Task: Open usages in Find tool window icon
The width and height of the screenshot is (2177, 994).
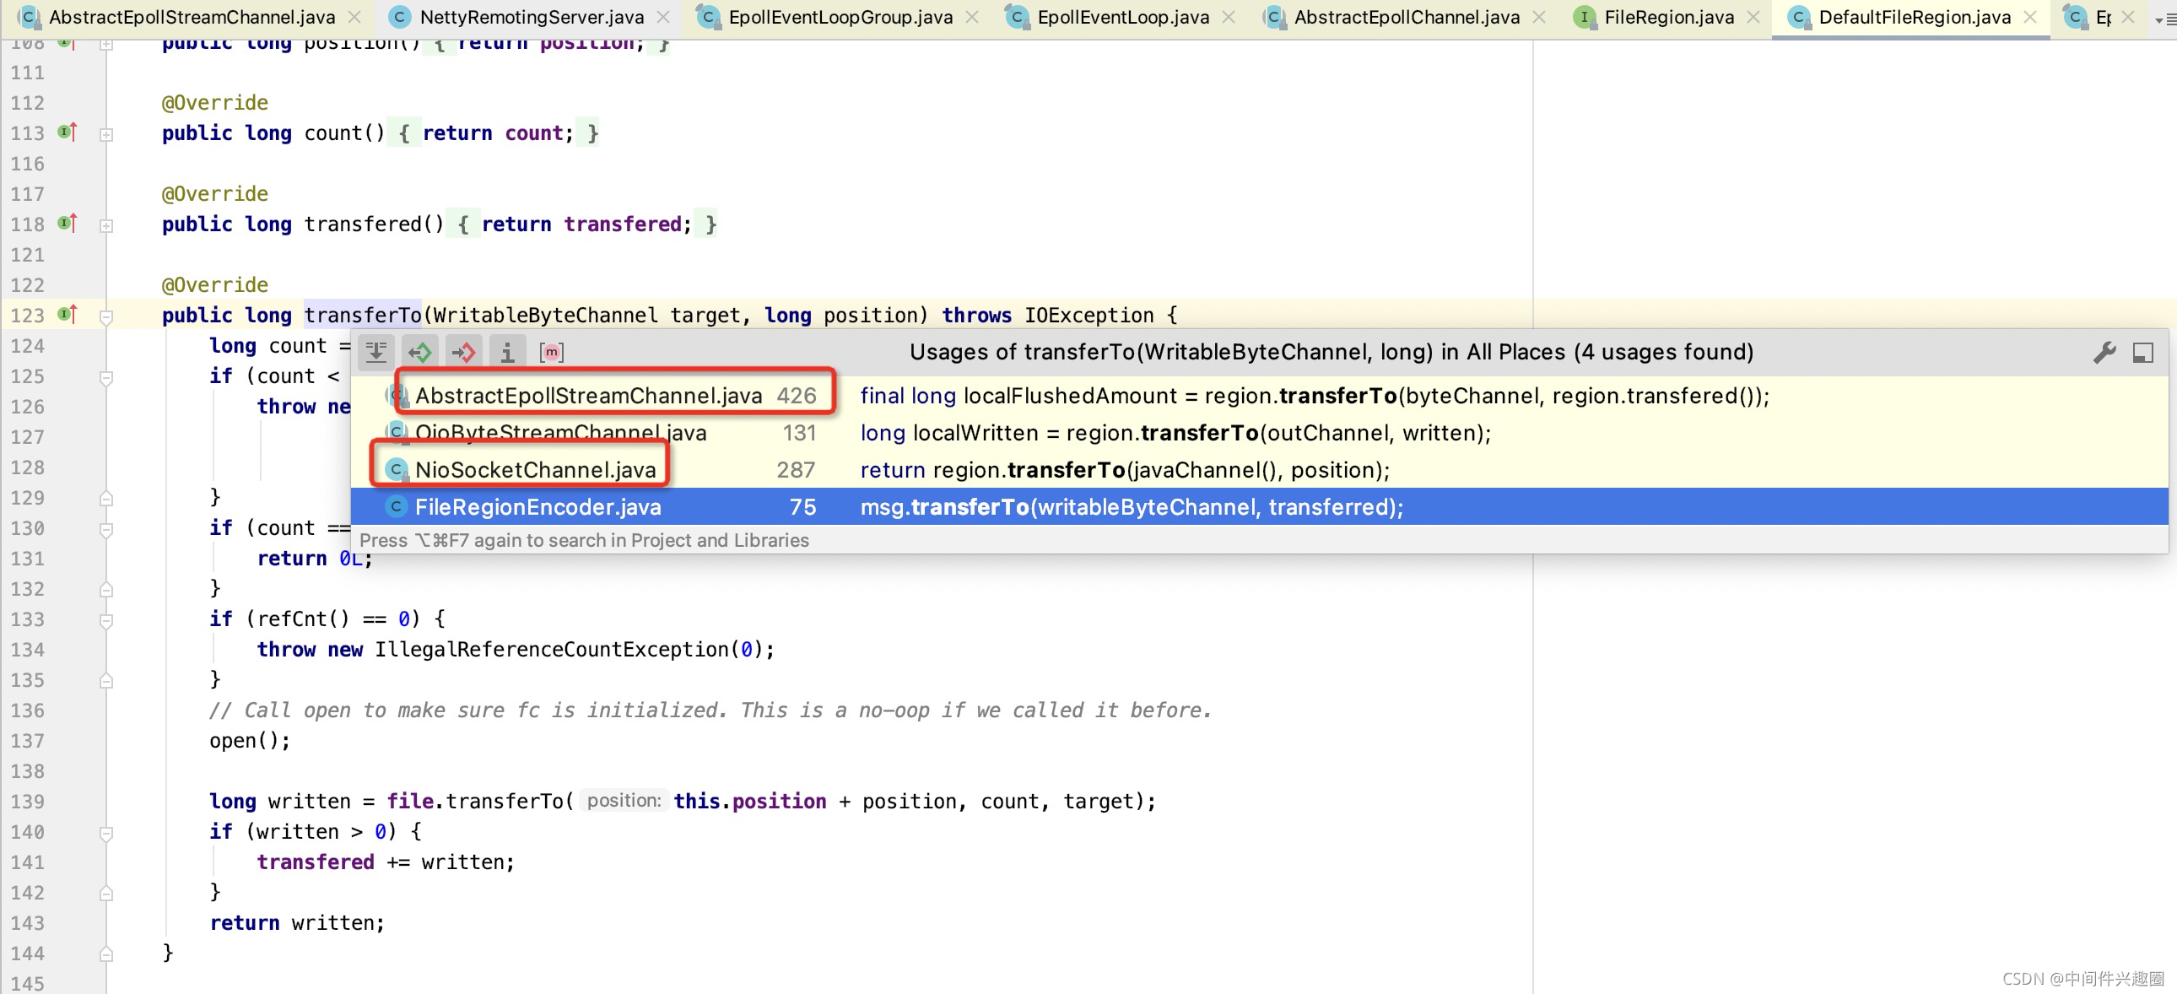Action: point(2142,352)
